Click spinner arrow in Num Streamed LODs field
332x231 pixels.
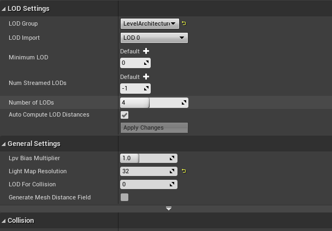(x=146, y=88)
